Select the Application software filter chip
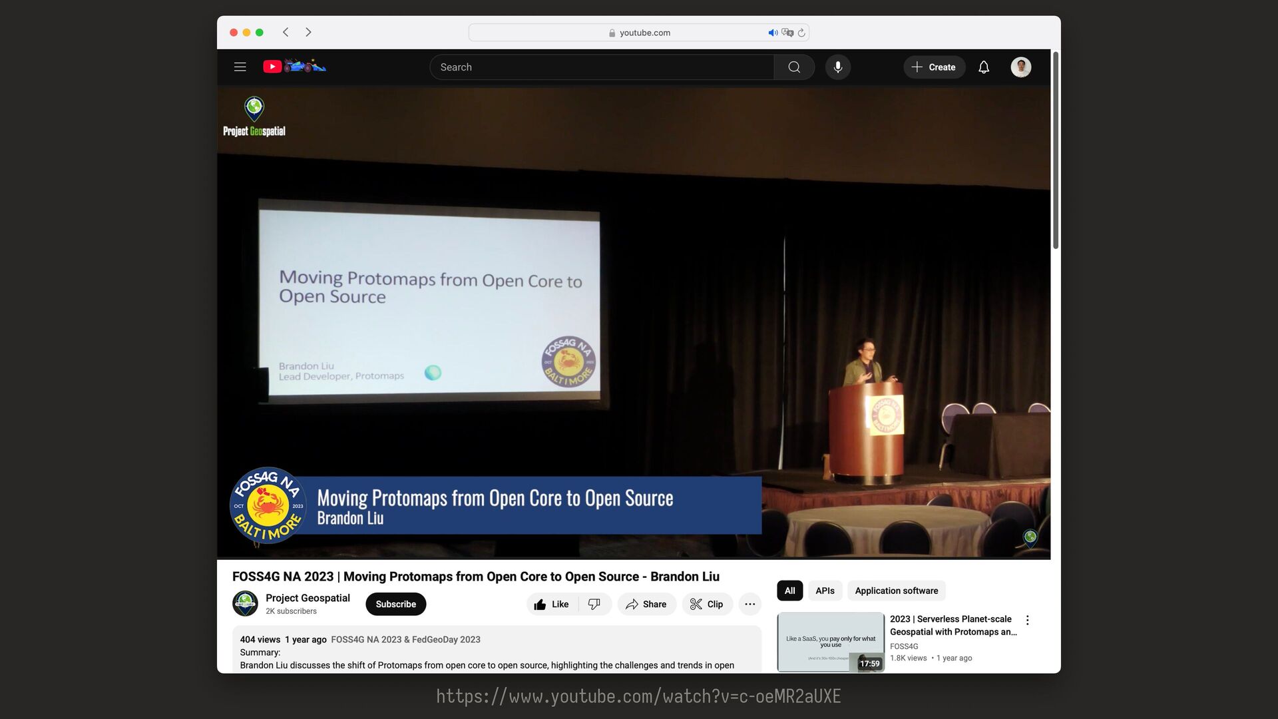 (x=896, y=591)
